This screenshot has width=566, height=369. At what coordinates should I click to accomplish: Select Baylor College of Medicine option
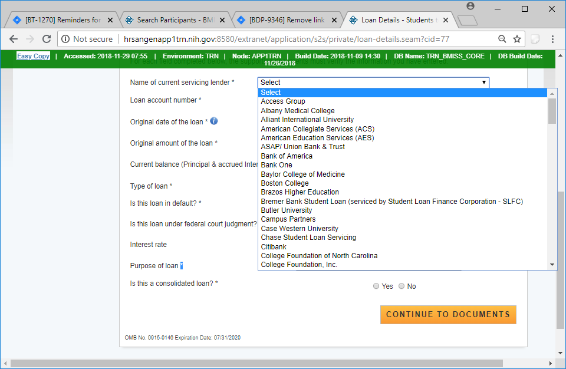coord(302,174)
